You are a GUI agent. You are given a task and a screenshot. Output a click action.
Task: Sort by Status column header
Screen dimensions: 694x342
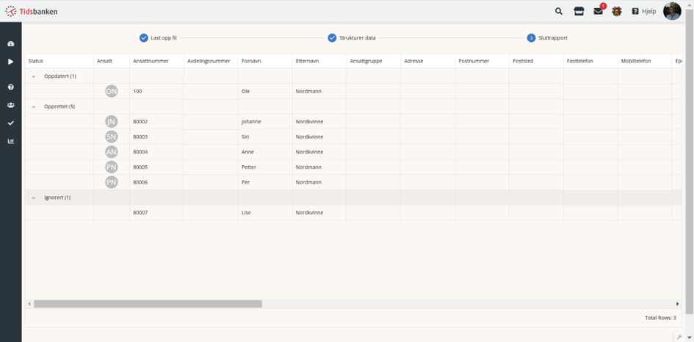[x=59, y=61]
